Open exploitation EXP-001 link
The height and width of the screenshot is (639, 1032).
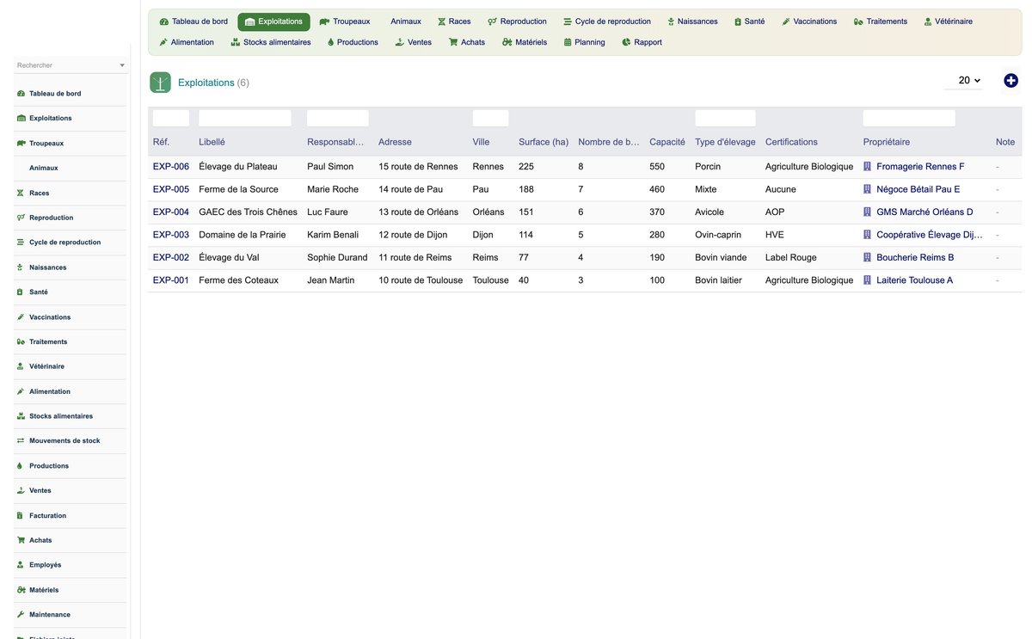171,280
